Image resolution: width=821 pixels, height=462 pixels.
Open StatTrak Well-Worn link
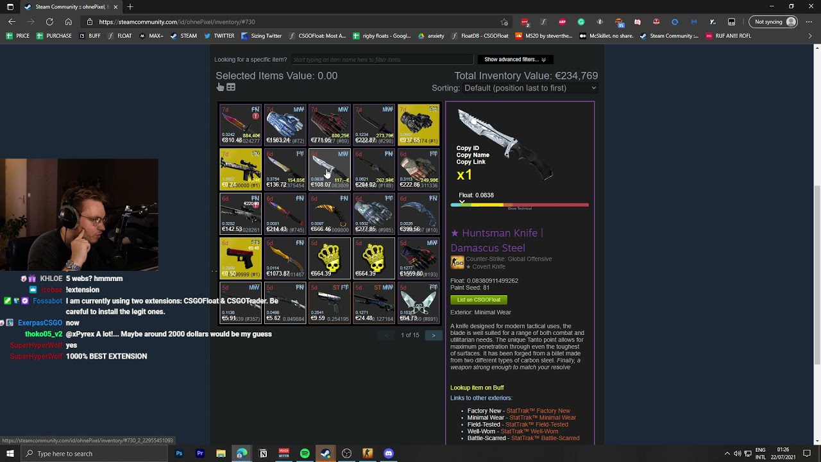pos(529,431)
